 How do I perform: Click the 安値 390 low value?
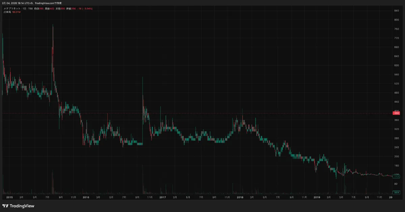[x=60, y=8]
